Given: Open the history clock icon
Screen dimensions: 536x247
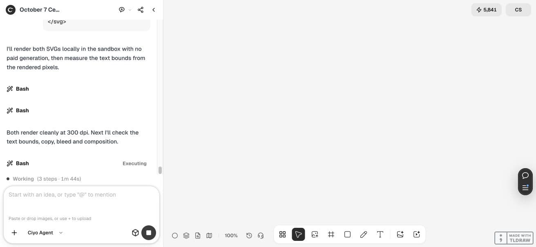Looking at the screenshot, I should [x=249, y=236].
